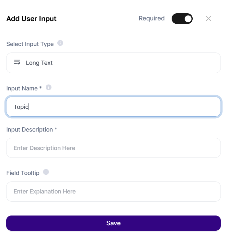Click the Input Name field containing Topic
Screen dimensions: 227x245
tap(113, 107)
